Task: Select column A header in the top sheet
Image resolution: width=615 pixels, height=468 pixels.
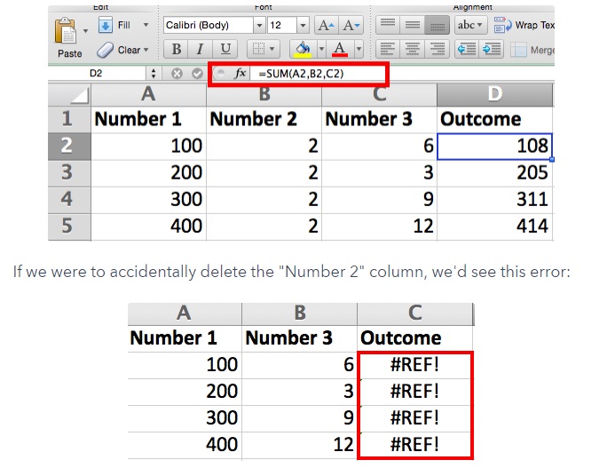Action: (x=149, y=94)
